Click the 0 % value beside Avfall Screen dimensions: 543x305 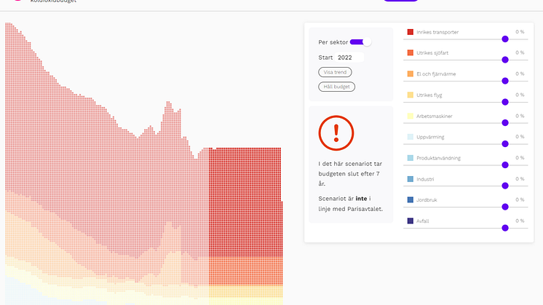520,221
